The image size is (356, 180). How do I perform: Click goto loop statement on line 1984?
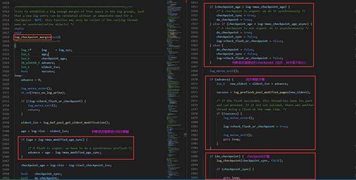click(x=231, y=139)
